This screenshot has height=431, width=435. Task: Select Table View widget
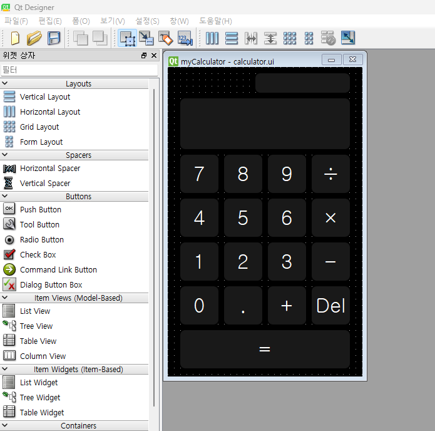[38, 341]
